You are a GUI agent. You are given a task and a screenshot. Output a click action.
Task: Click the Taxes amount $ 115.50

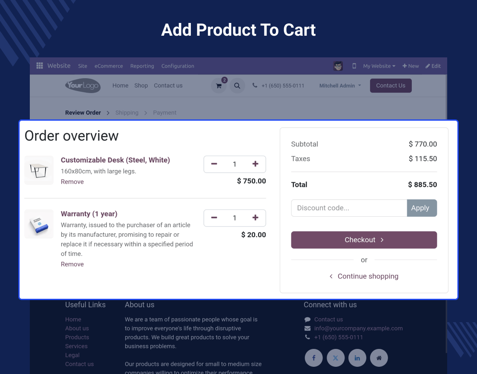(422, 159)
